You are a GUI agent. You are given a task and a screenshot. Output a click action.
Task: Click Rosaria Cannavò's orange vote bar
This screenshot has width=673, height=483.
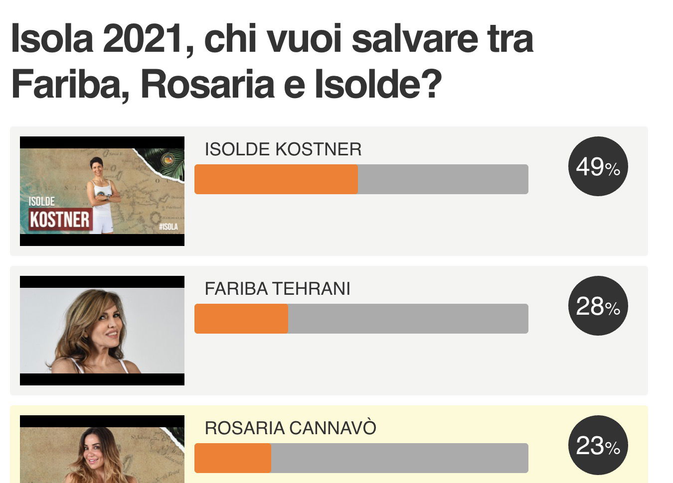pyautogui.click(x=233, y=458)
